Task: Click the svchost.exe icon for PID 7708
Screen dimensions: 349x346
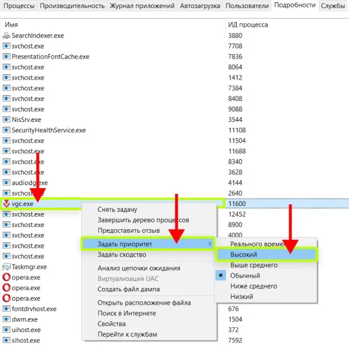Action: pos(6,46)
